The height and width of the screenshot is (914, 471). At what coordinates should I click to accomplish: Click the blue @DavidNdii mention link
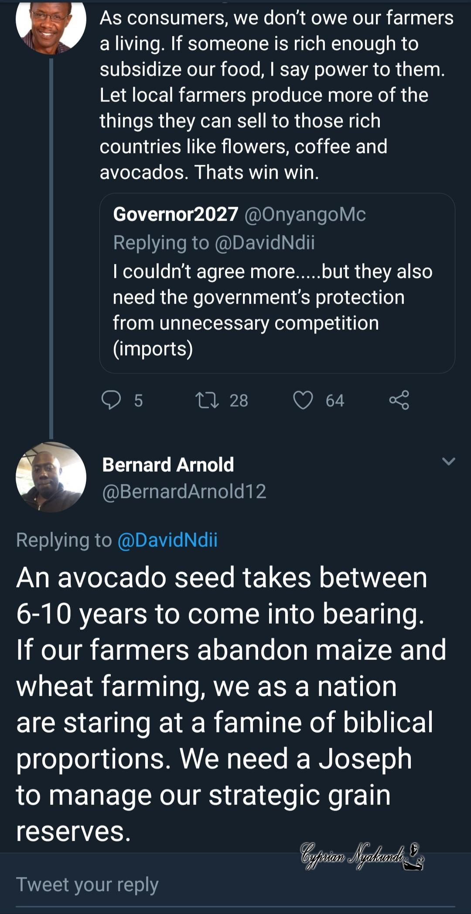[x=167, y=540]
